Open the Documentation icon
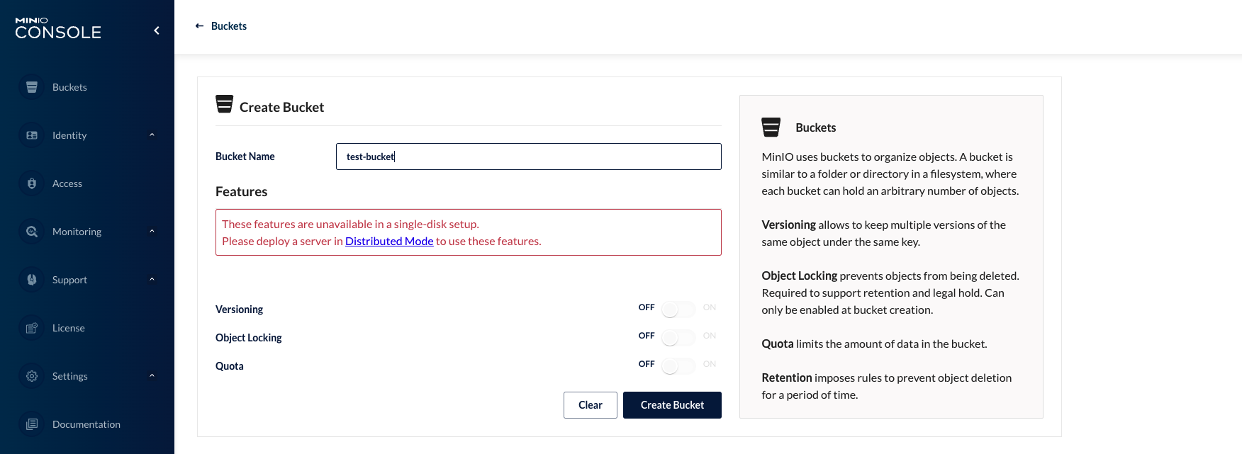The width and height of the screenshot is (1242, 454). (31, 424)
